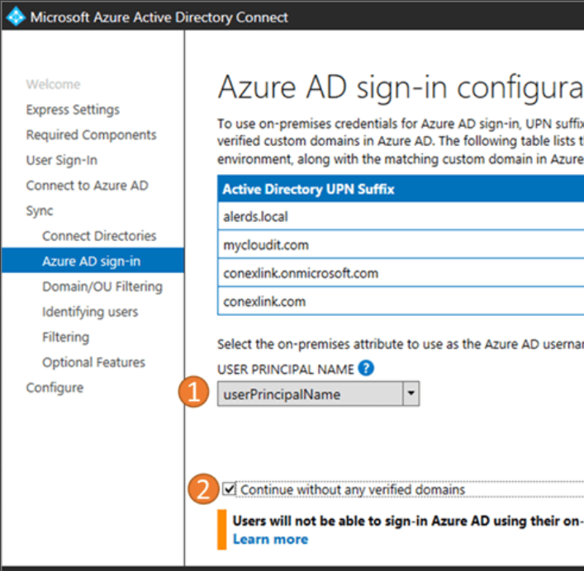This screenshot has height=571, width=584.
Task: Select the Configure step
Action: coord(55,388)
